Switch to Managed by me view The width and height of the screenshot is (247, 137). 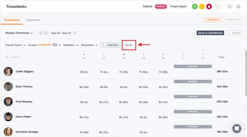[233, 20]
